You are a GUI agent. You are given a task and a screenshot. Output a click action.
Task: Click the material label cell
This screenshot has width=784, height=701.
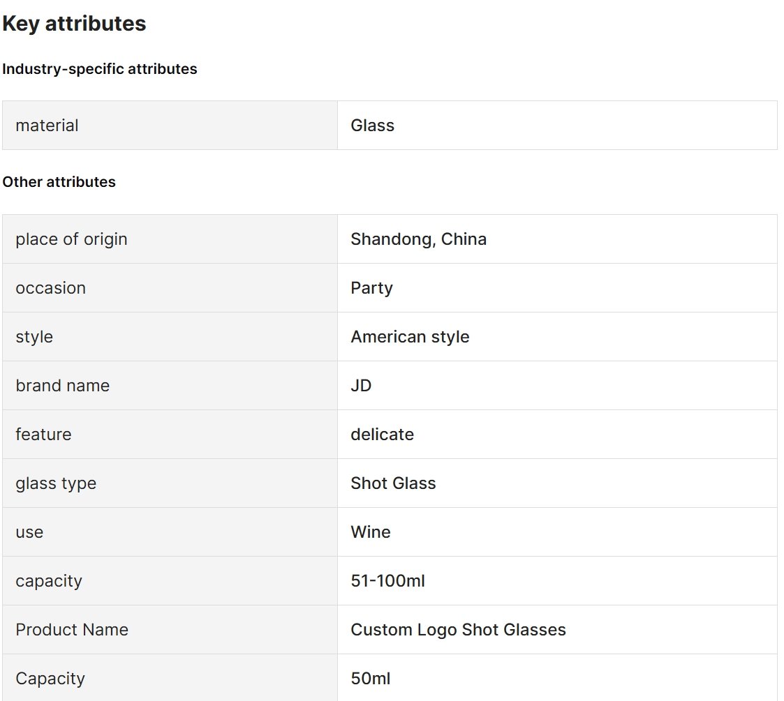pos(170,126)
